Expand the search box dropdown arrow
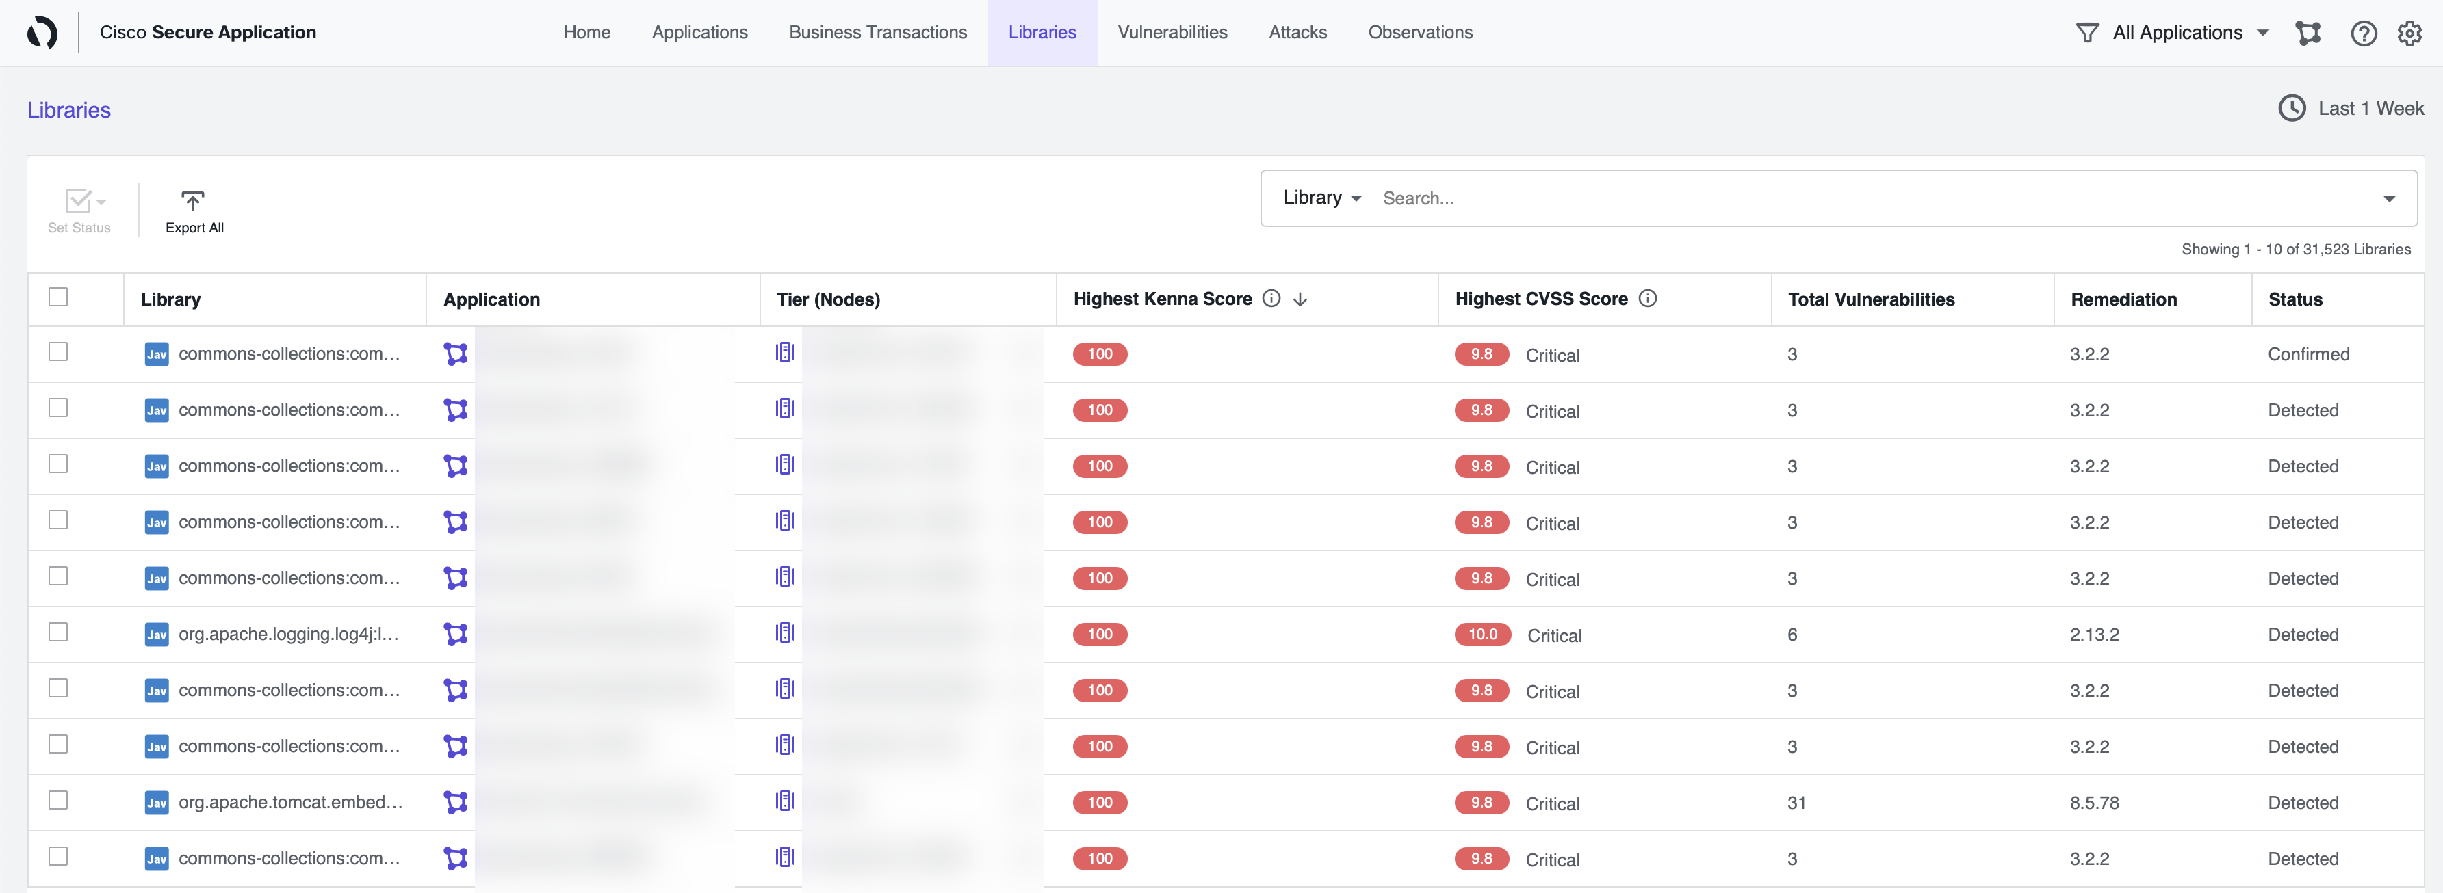2443x893 pixels. [2389, 198]
